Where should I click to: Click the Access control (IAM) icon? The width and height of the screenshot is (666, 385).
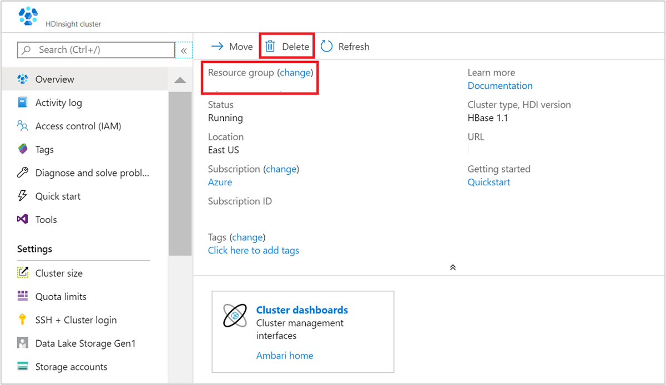(23, 126)
